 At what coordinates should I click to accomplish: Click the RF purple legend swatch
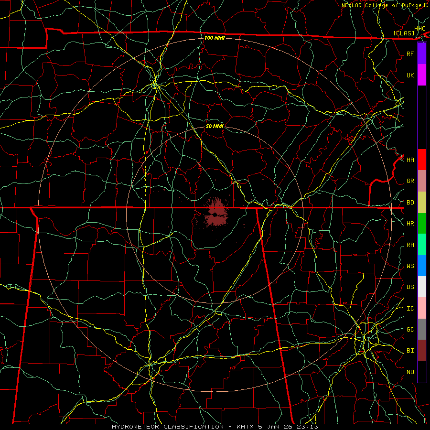pyautogui.click(x=422, y=54)
